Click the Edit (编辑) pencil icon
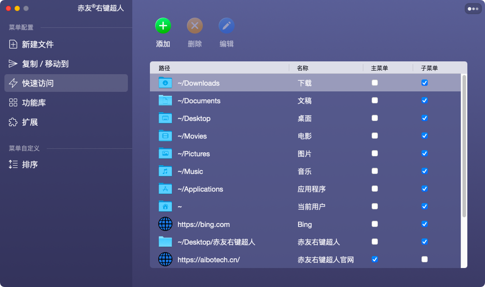 227,26
